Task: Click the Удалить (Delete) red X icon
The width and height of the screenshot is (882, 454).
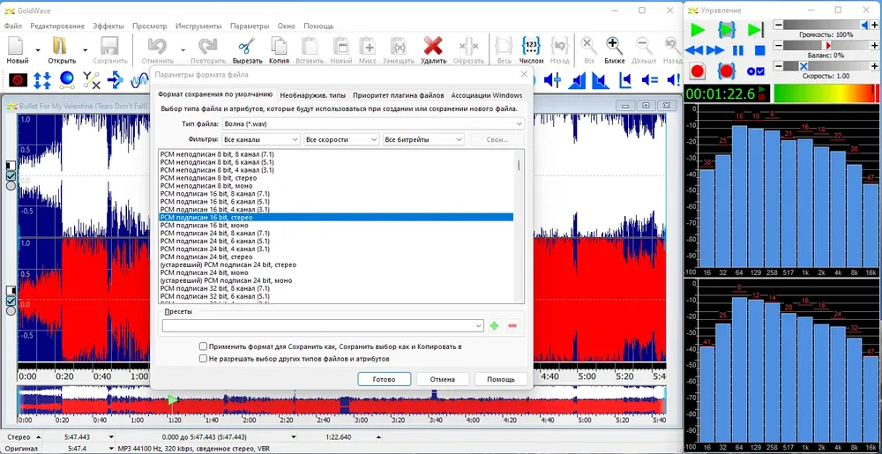Action: point(433,47)
